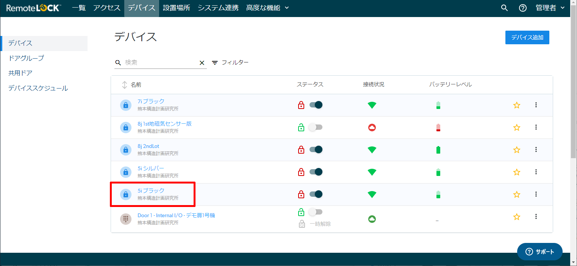Screen dimensions: 577x266
Task: Open the top bar search icon
Action: point(504,8)
